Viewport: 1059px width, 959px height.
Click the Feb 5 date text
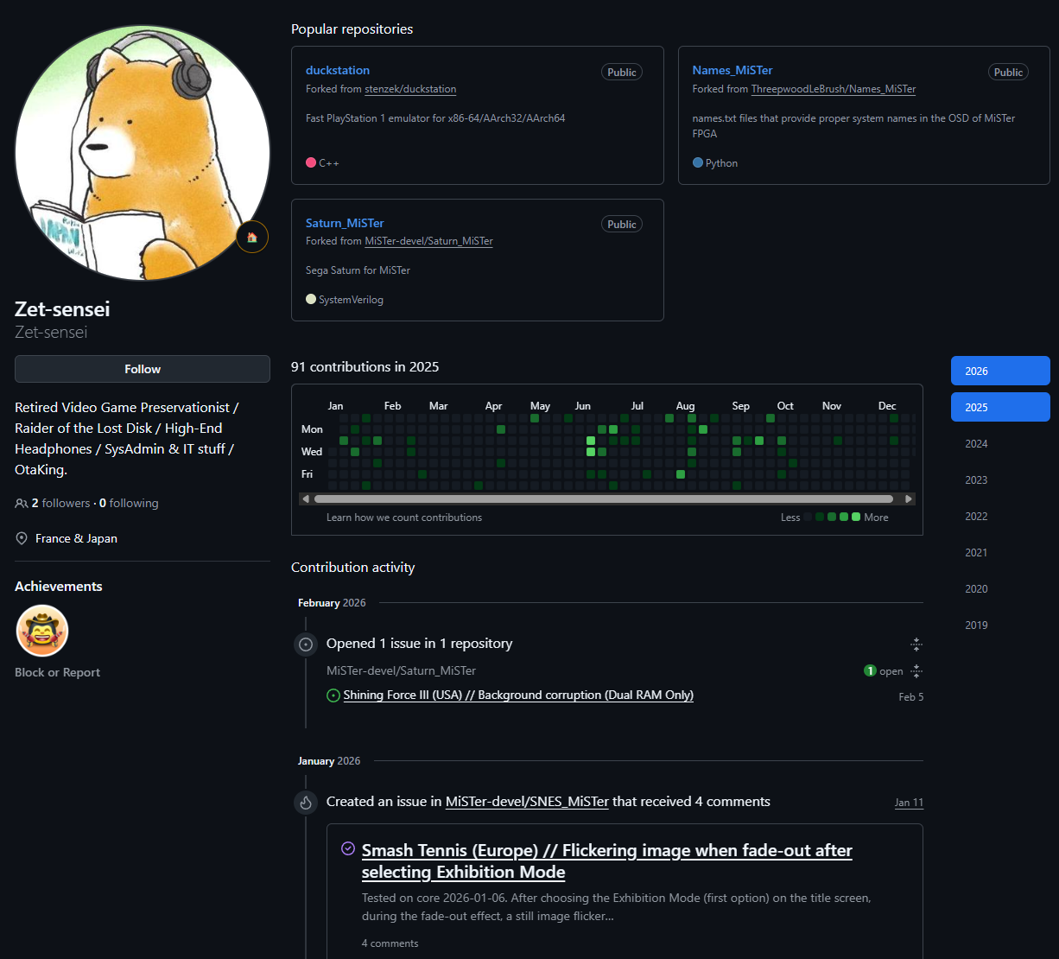(911, 696)
